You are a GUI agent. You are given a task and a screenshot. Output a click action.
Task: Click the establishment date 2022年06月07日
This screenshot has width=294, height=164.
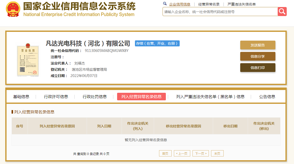click(84, 76)
